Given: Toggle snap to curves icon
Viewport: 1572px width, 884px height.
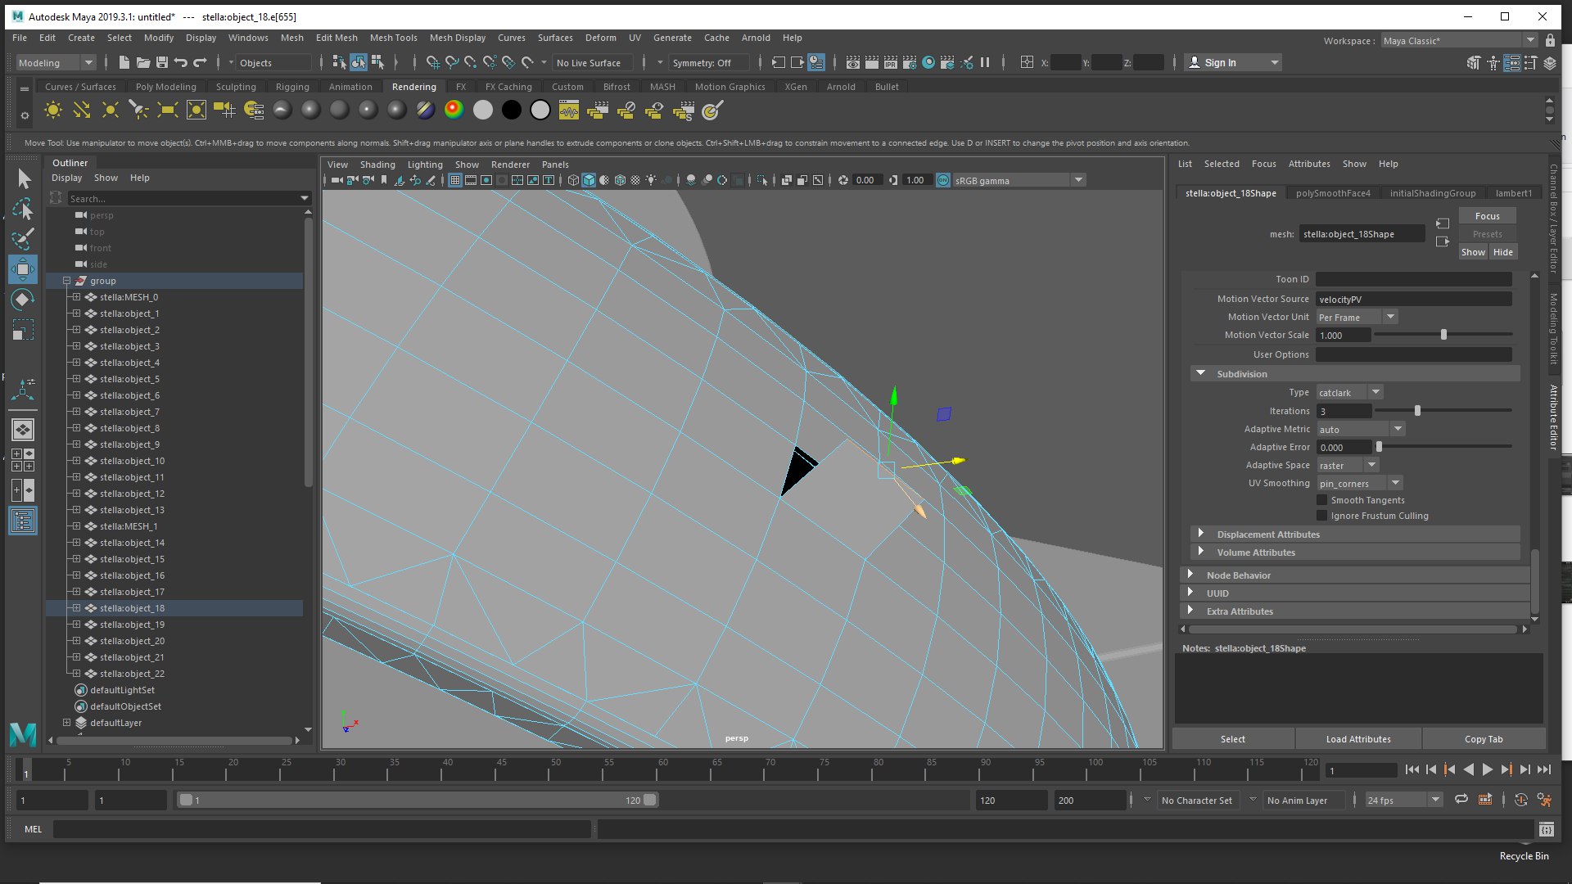Looking at the screenshot, I should [451, 63].
